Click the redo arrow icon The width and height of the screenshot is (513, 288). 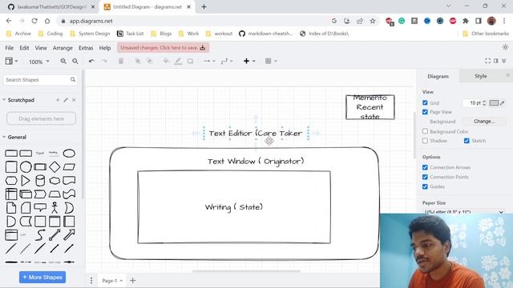104,61
